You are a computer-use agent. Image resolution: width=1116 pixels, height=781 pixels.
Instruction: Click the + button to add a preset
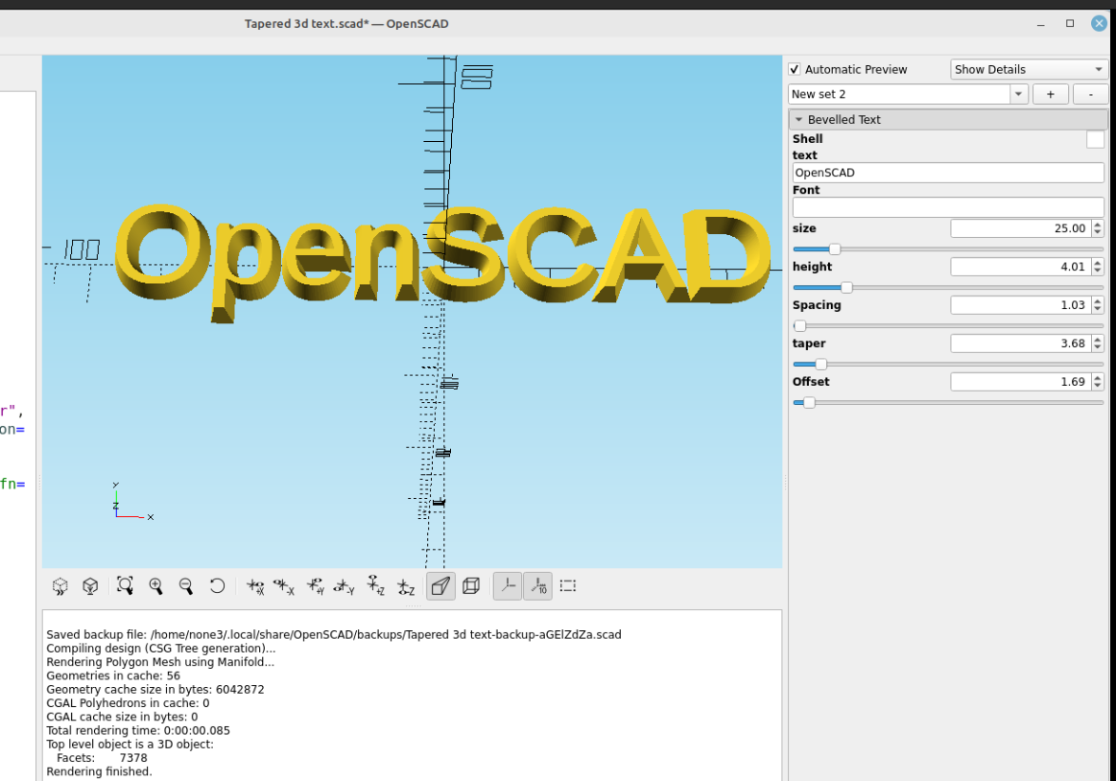point(1050,93)
